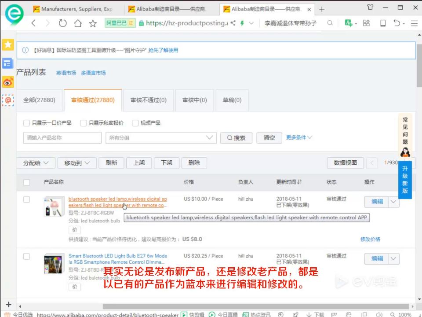Switch to the 全部(27880) tab

pos(39,100)
